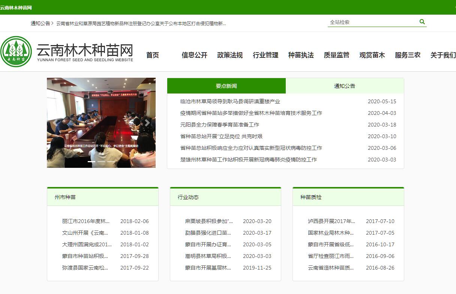Open the 种苗执法 navigation menu

click(301, 55)
